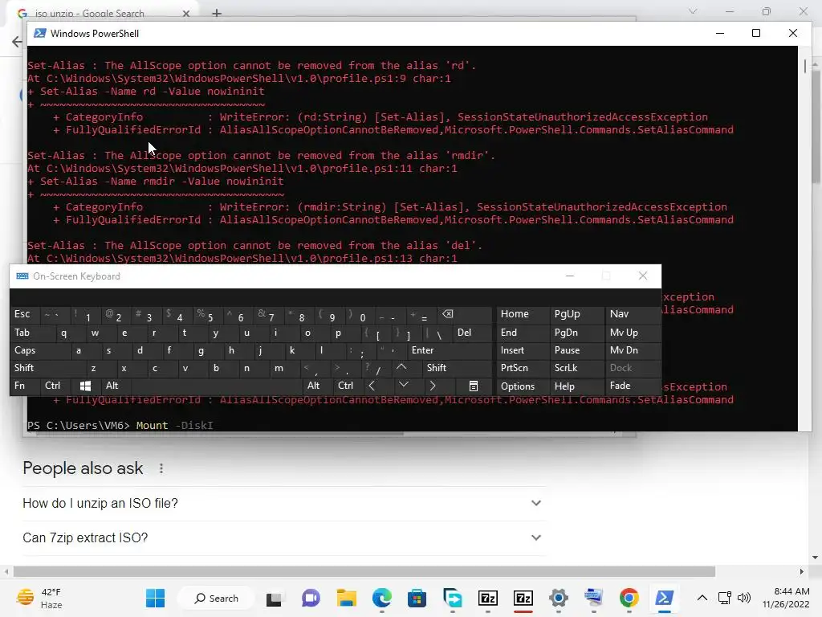Click the context menu key on keyboard
The height and width of the screenshot is (617, 822).
click(x=473, y=386)
